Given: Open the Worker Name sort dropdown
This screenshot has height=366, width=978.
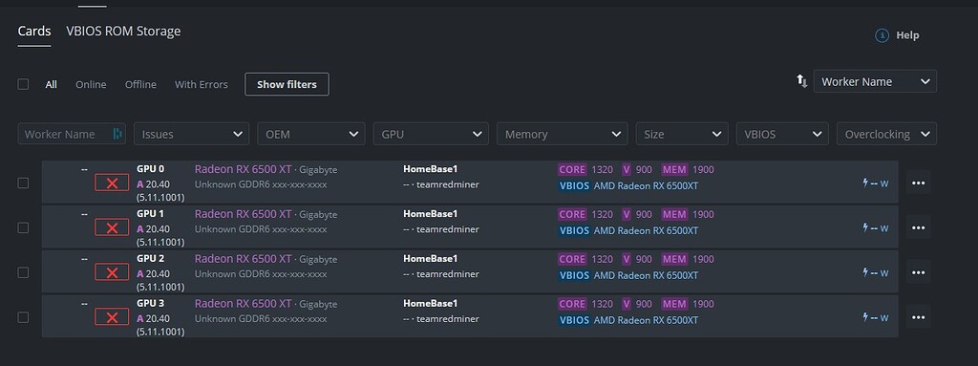Looking at the screenshot, I should pyautogui.click(x=875, y=81).
